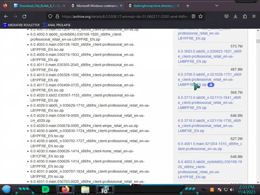This screenshot has height=195, width=260.
Task: Open the 6.0.3718.0.lab06_n.021119-1730 zip link
Action: [209, 126]
